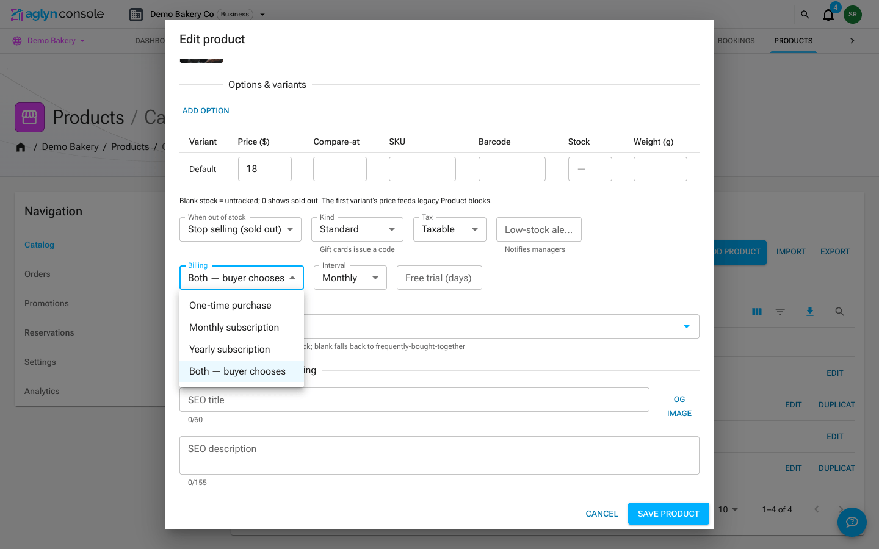The width and height of the screenshot is (879, 549).
Task: Search the products table icon
Action: pyautogui.click(x=840, y=312)
